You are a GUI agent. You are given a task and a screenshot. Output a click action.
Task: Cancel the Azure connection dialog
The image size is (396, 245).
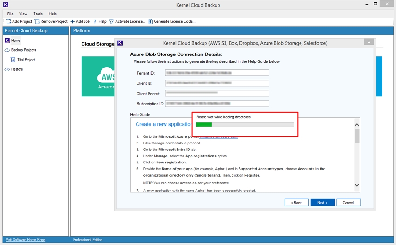click(x=348, y=203)
